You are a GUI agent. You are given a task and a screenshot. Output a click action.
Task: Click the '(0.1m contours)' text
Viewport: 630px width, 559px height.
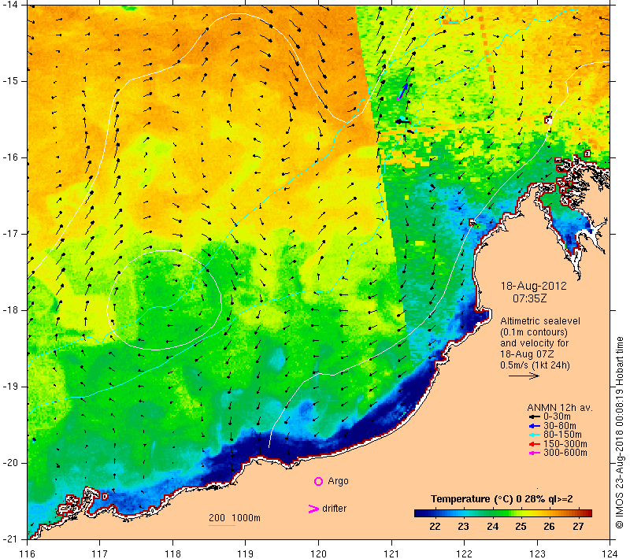pyautogui.click(x=534, y=332)
